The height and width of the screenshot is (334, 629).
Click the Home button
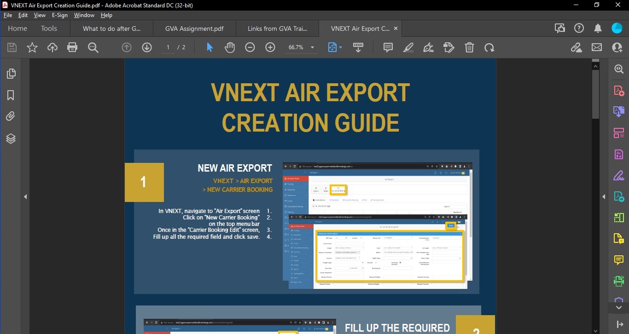point(17,29)
